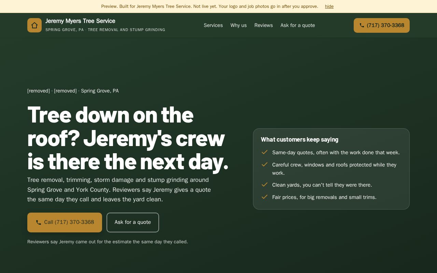This screenshot has height=273, width=437.
Task: Click the hero "Call (717) 370-3368" button
Action: [x=65, y=222]
